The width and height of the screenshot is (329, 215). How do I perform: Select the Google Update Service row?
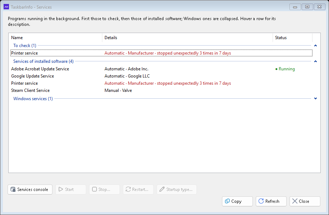[161, 76]
